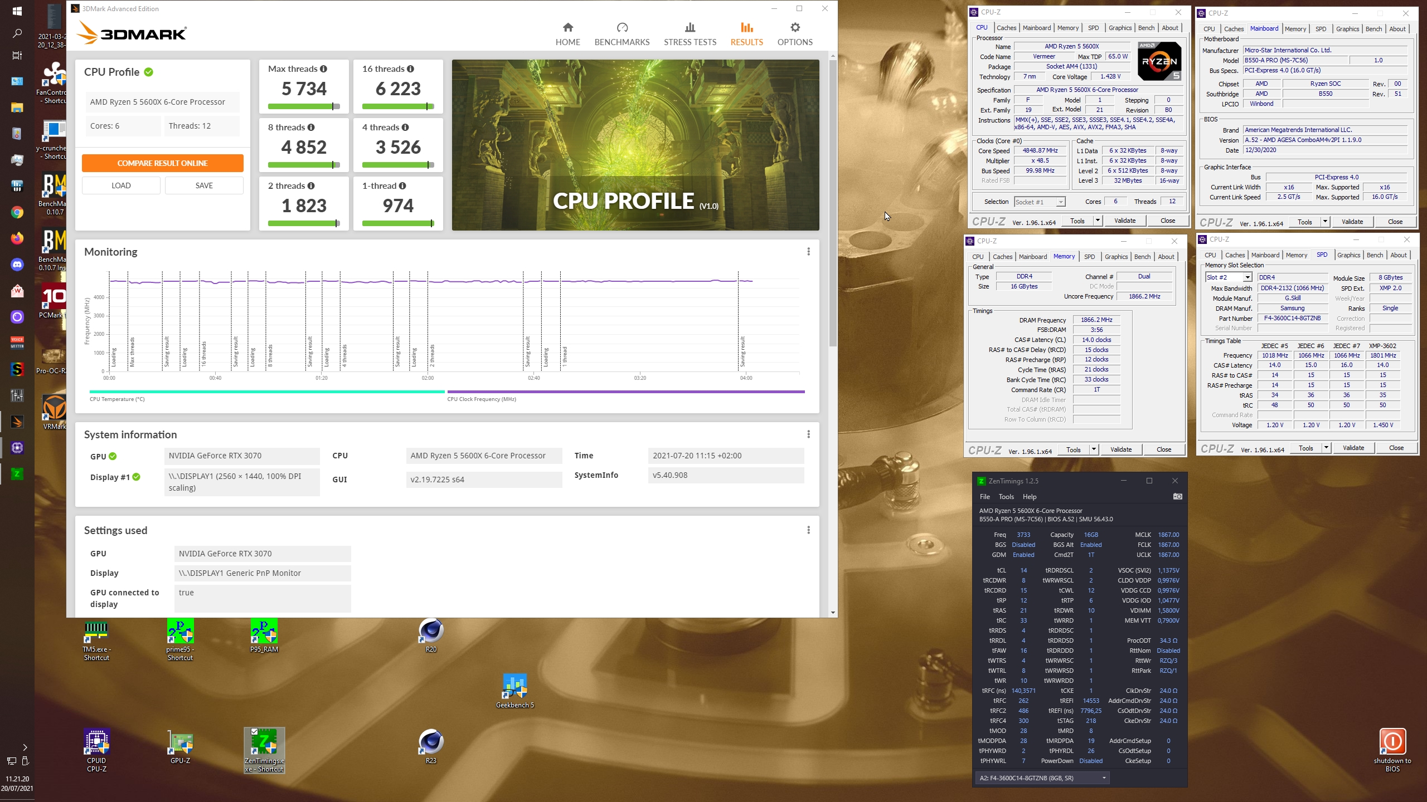Open Settings used panel options menu
The width and height of the screenshot is (1427, 802).
808,530
